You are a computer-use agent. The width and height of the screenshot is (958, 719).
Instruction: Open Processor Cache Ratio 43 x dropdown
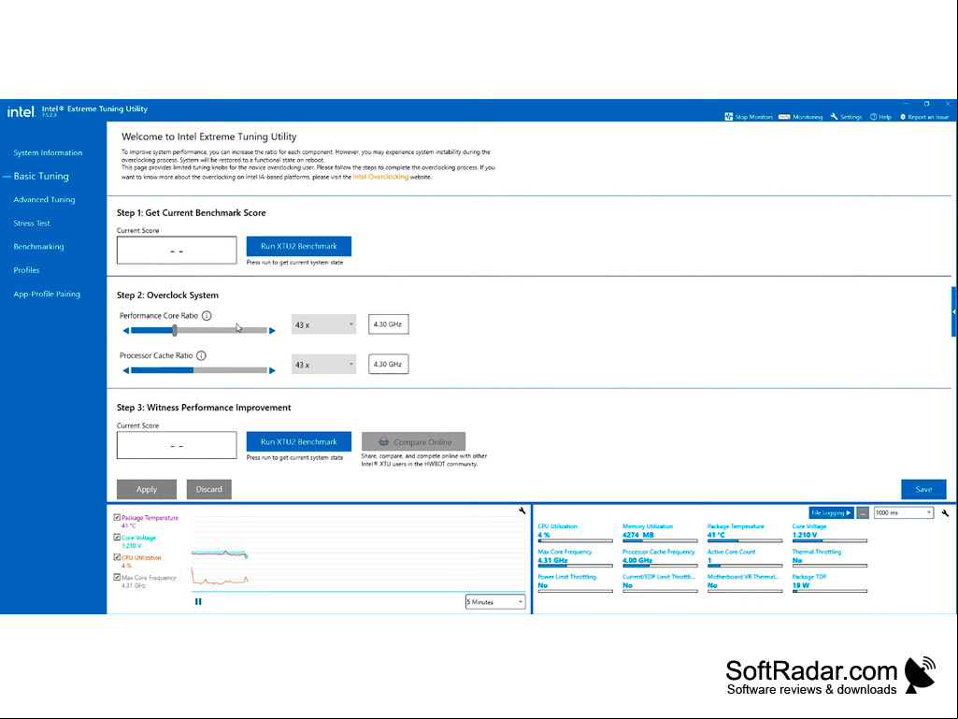coord(323,365)
